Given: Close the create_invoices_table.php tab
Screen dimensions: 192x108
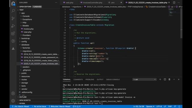Looking at the screenshot, I should click(x=169, y=3).
